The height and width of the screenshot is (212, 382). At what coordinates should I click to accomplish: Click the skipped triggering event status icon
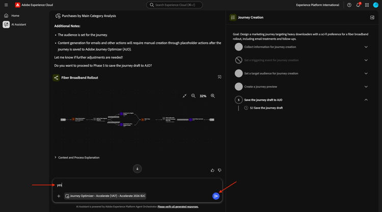[238, 60]
